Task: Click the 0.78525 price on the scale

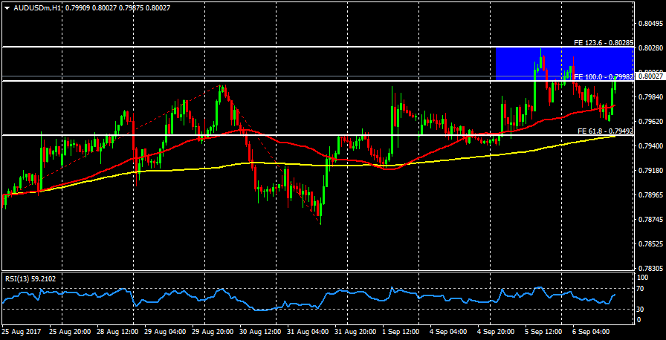Action: point(650,243)
